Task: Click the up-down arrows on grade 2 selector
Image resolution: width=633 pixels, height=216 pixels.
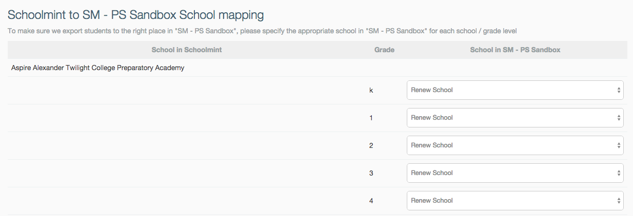Action: [619, 145]
